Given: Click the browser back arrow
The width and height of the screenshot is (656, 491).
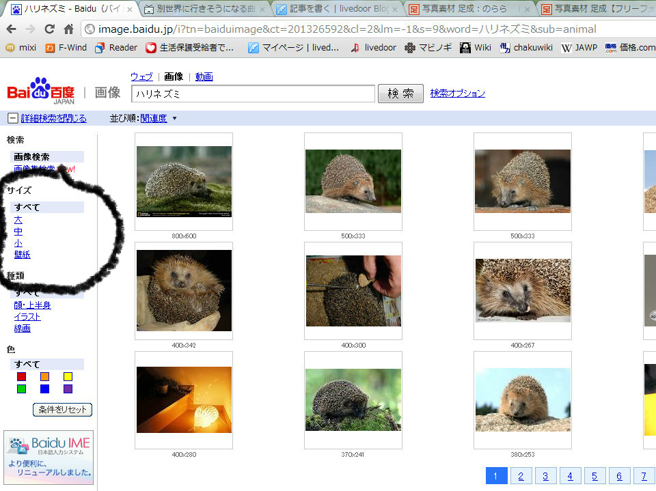Looking at the screenshot, I should (12, 29).
